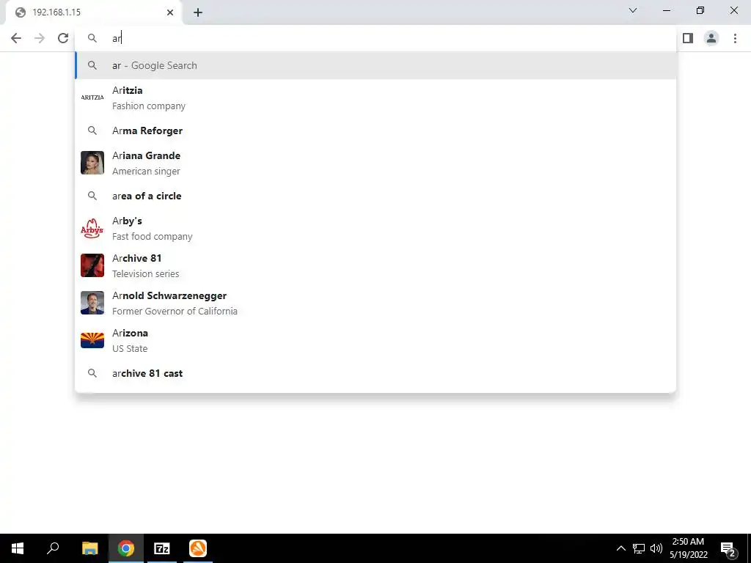Click the 'Fashion company' description text
The width and height of the screenshot is (751, 563).
[148, 106]
